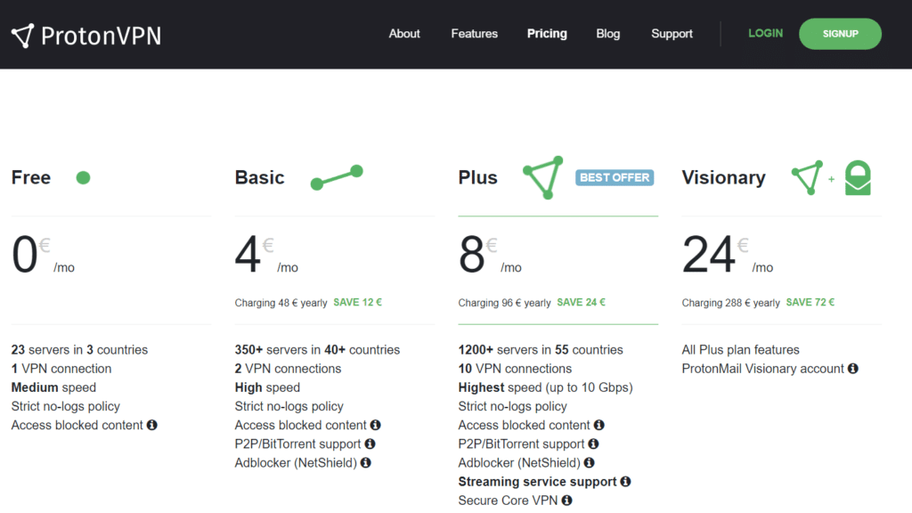The height and width of the screenshot is (513, 912).
Task: Select the Visionary plan heading
Action: coord(723,177)
